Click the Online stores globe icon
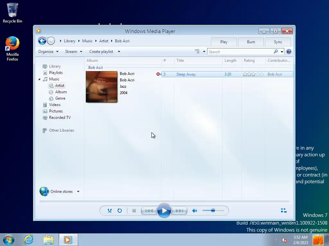329x246 pixels. point(44,192)
